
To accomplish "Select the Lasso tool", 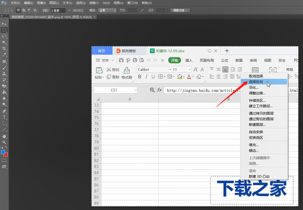I will click(4, 36).
